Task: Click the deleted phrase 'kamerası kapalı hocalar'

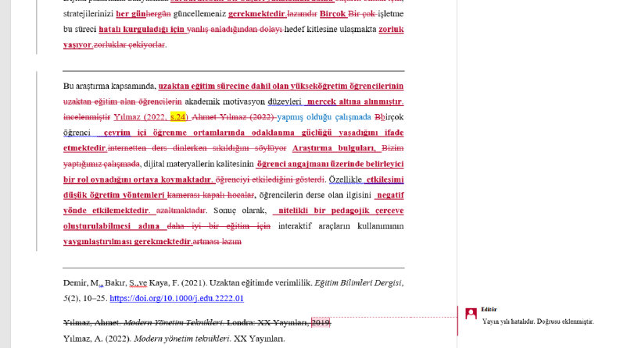Action: (x=210, y=195)
